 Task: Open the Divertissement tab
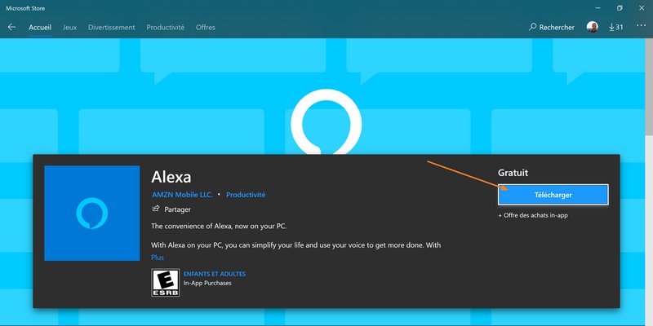[x=112, y=28]
